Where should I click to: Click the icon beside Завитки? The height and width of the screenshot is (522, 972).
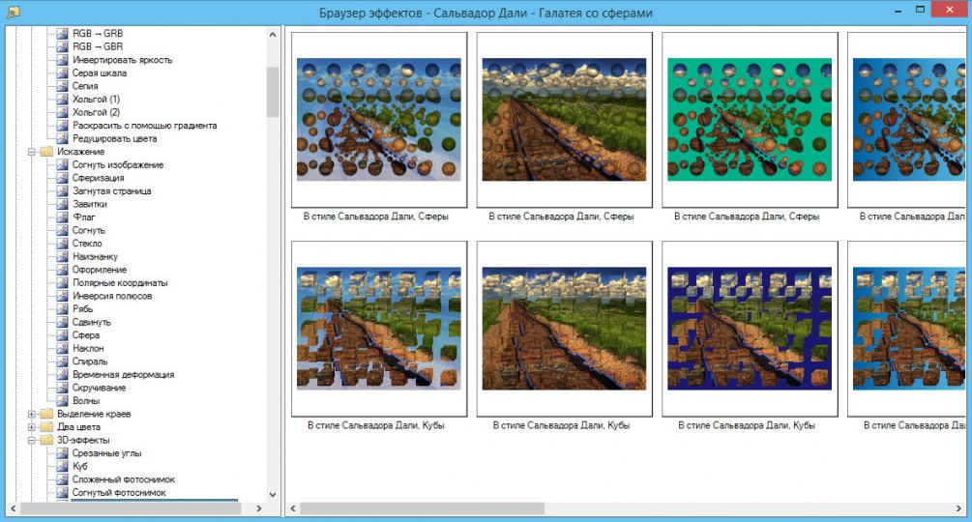(x=62, y=204)
